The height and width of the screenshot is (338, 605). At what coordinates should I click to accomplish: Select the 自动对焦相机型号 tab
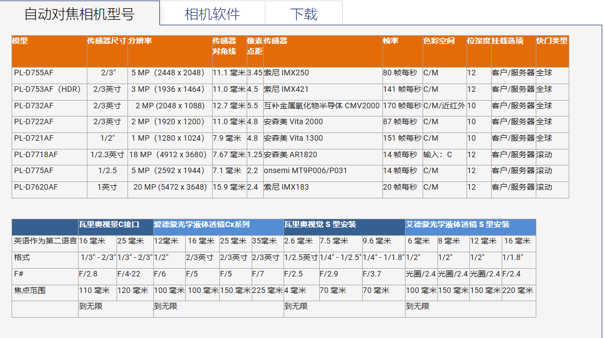80,14
